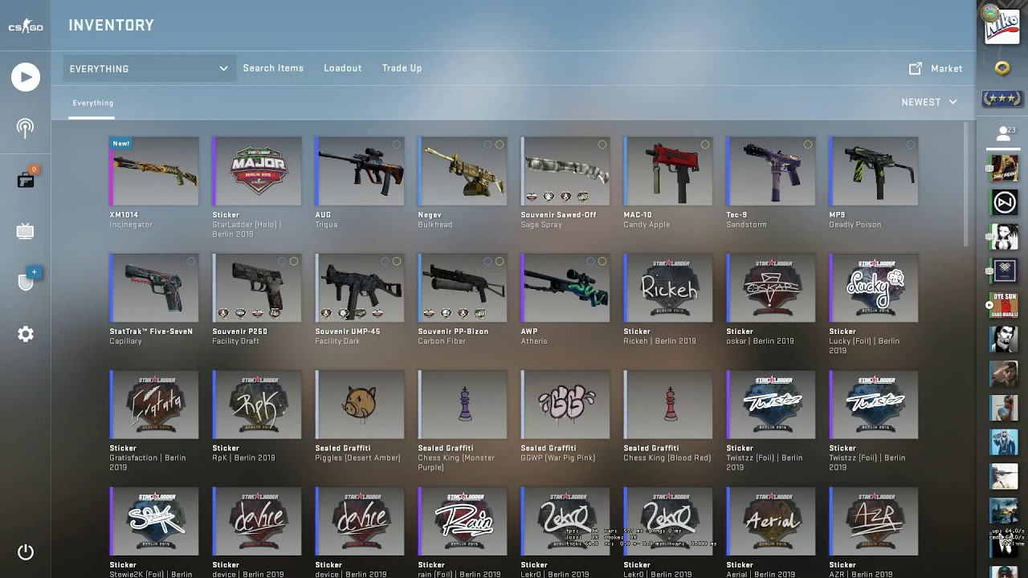Image resolution: width=1028 pixels, height=578 pixels.
Task: Select the Souvenir UMP-45 Facility Dark
Action: tap(360, 287)
